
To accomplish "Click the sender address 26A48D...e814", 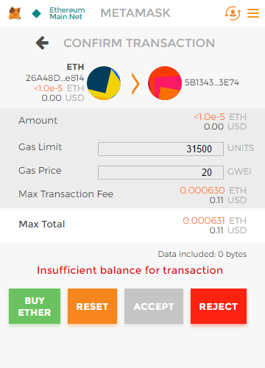I will pyautogui.click(x=55, y=78).
